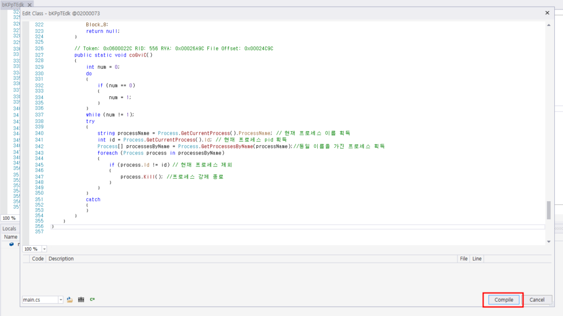Click the Compile button
This screenshot has height=316, width=563.
(x=504, y=300)
